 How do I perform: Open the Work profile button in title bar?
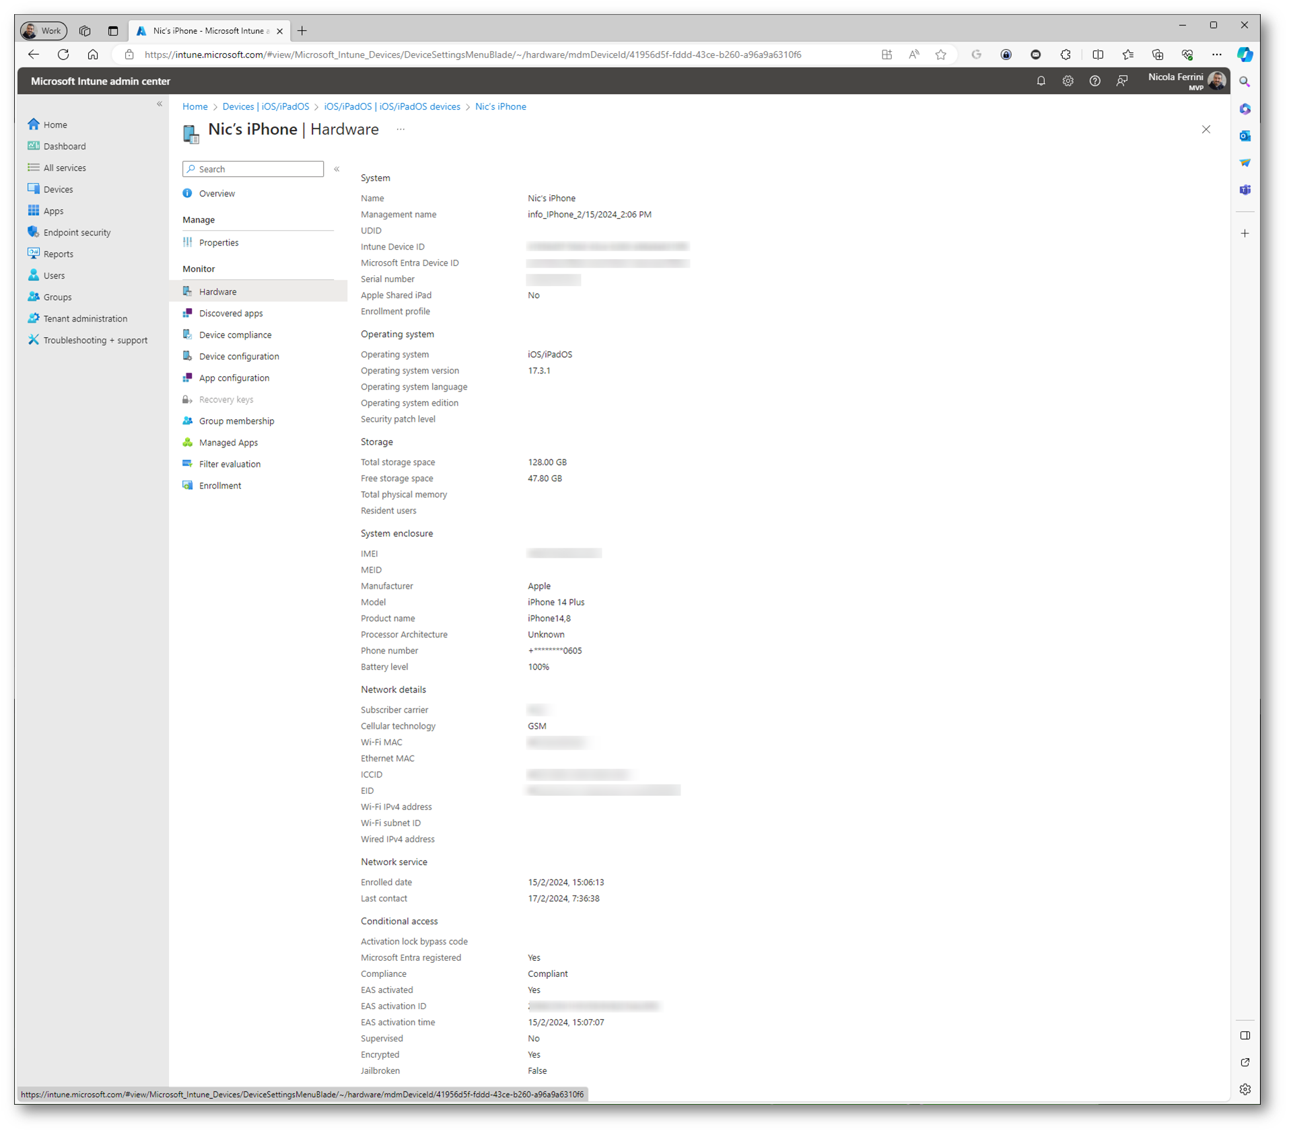coord(43,31)
